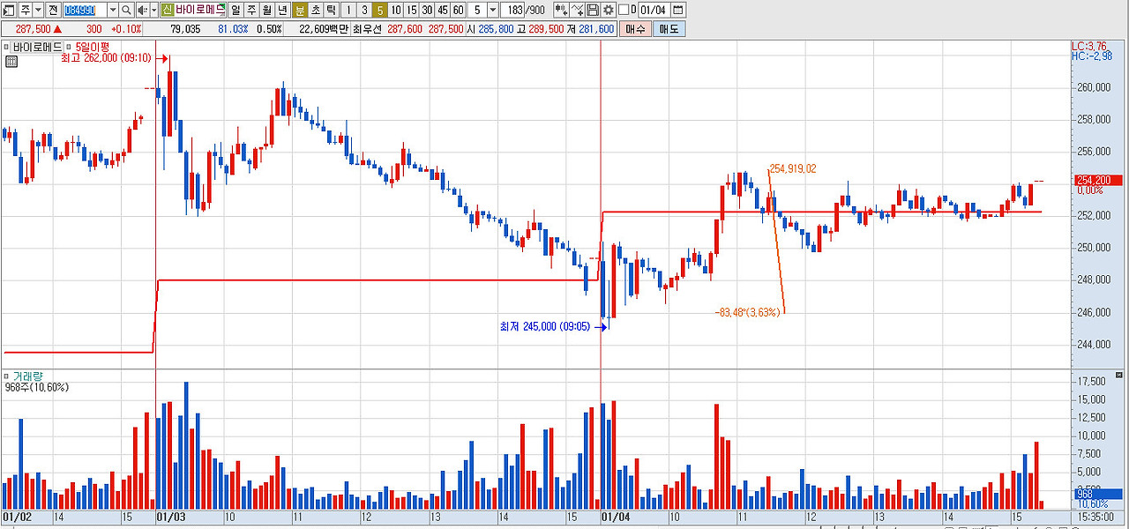
Task: Select second chart 초
Action: click(x=316, y=10)
